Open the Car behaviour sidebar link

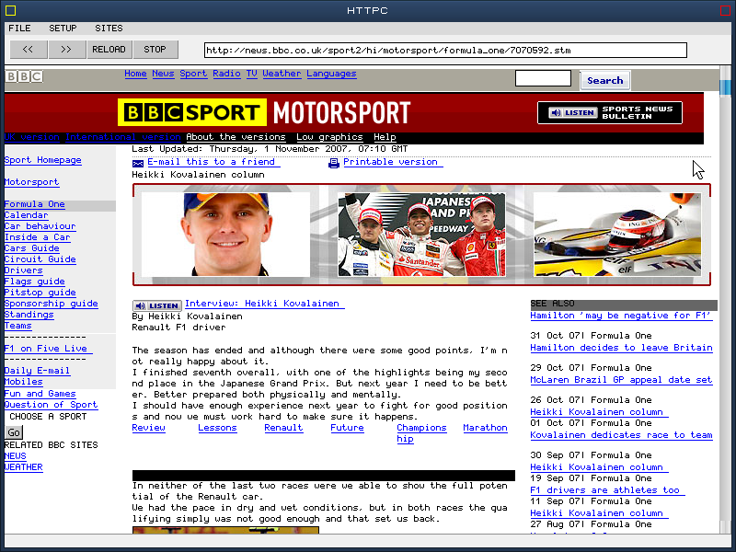(40, 226)
